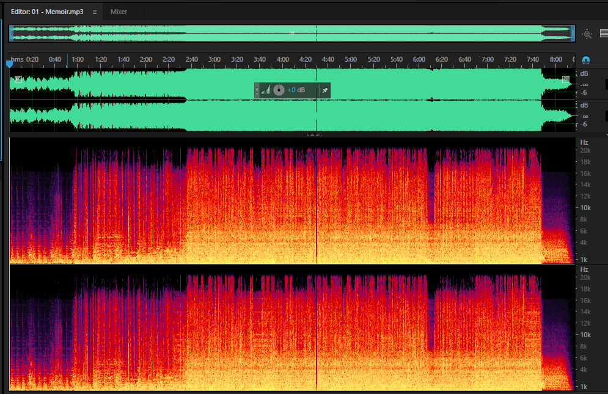
Task: Click the 2:00 mark on time ruler
Action: coord(146,59)
